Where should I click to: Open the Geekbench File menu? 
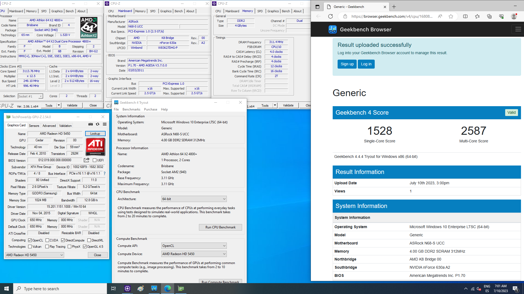click(116, 109)
